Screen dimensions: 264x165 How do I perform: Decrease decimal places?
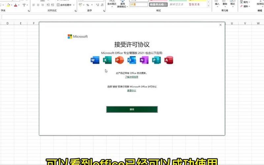point(102,5)
